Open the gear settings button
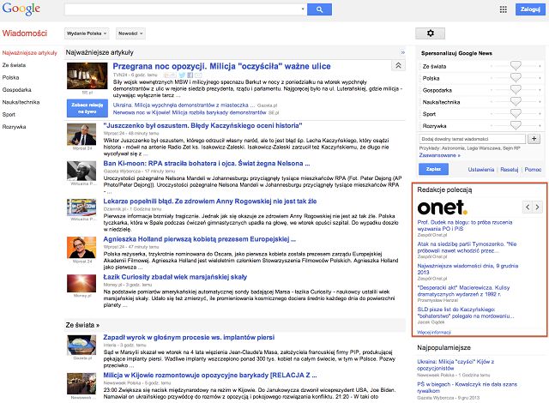549x403 pixels. [x=430, y=33]
